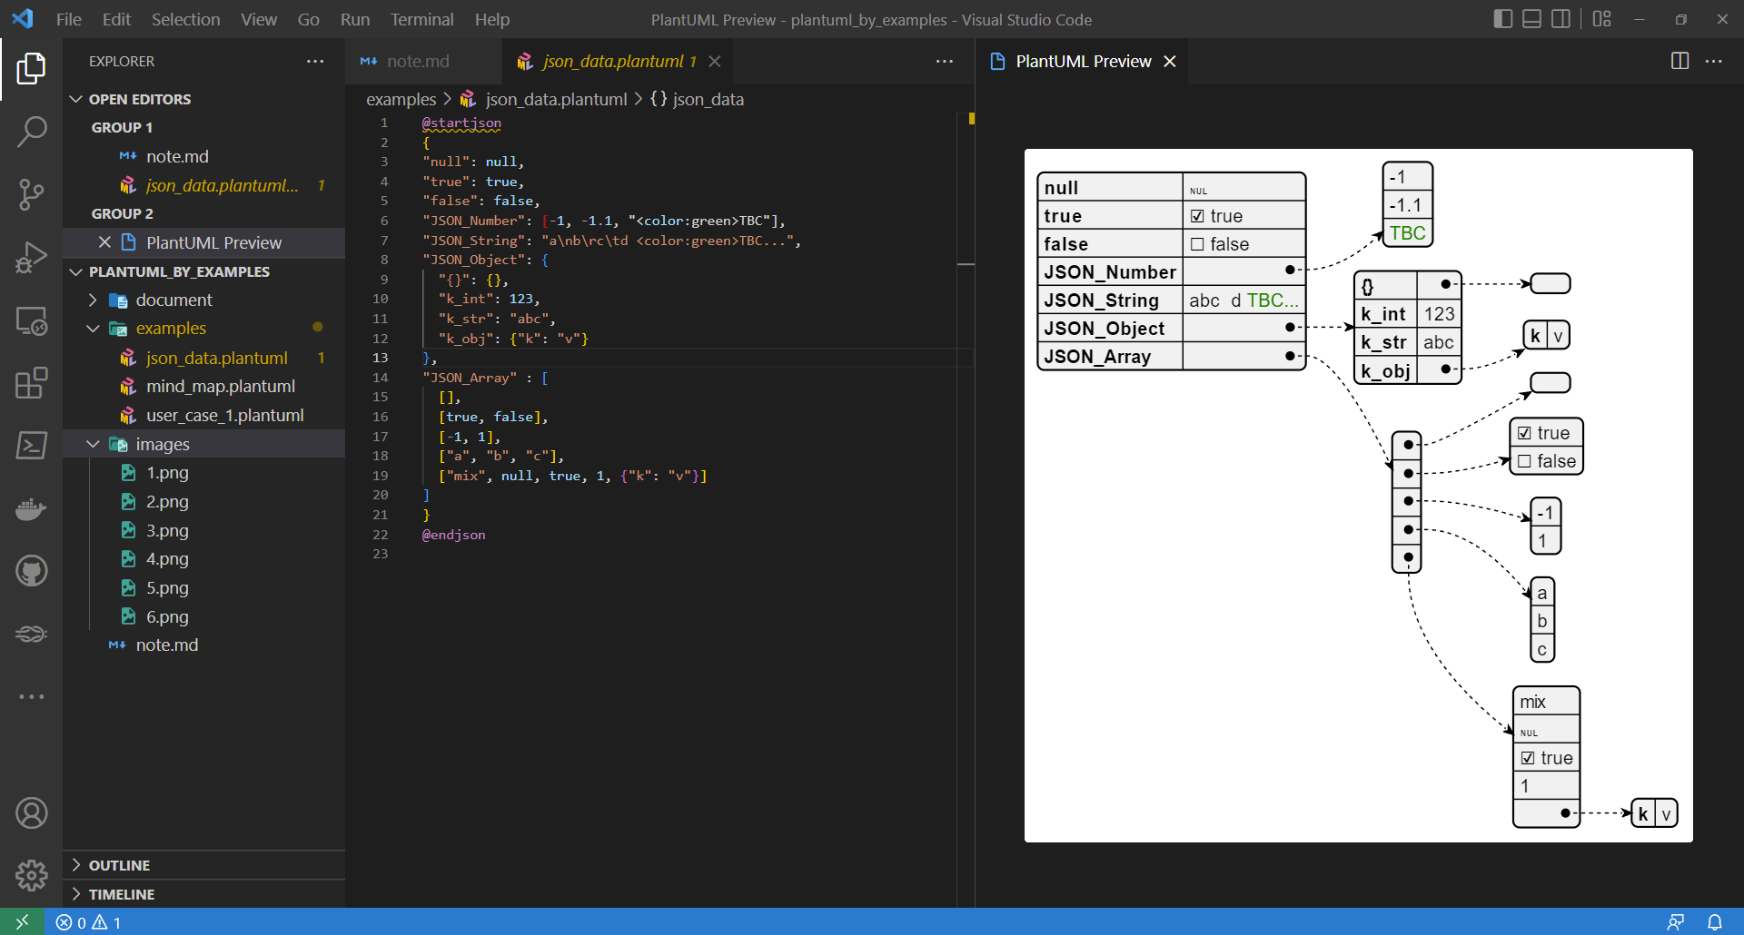Viewport: 1744px width, 935px height.
Task: Open the Live Share handshake view
Action: [x=31, y=634]
